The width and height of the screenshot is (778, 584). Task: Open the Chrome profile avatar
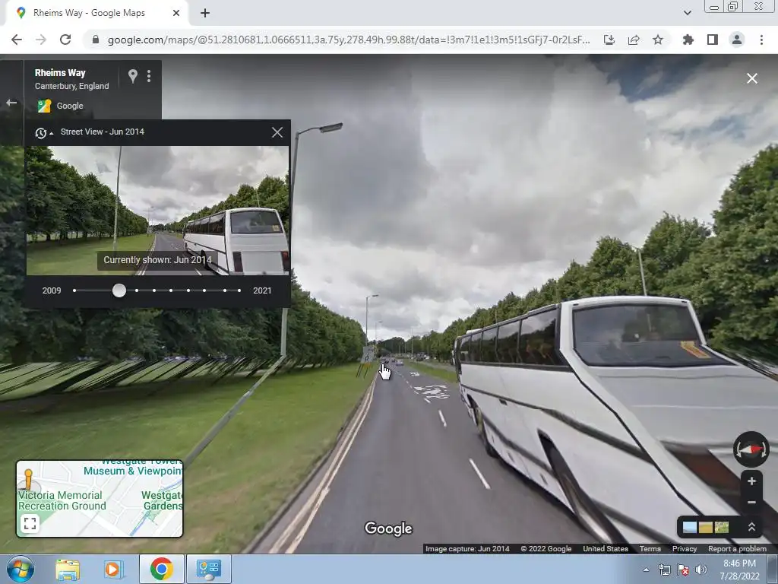point(737,40)
